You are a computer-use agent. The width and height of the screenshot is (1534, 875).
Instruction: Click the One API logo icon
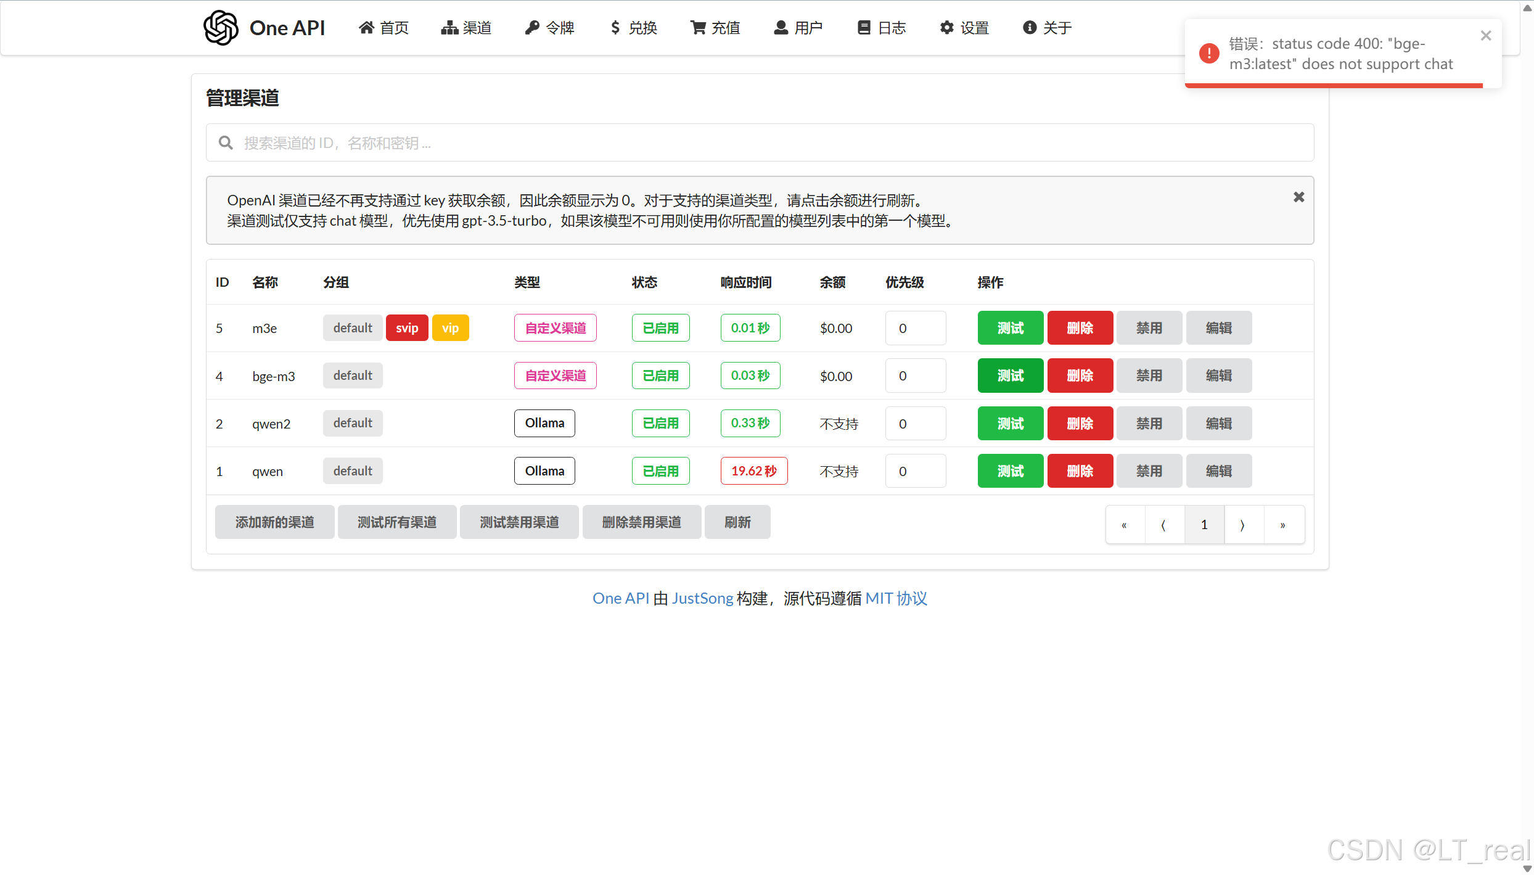[221, 28]
